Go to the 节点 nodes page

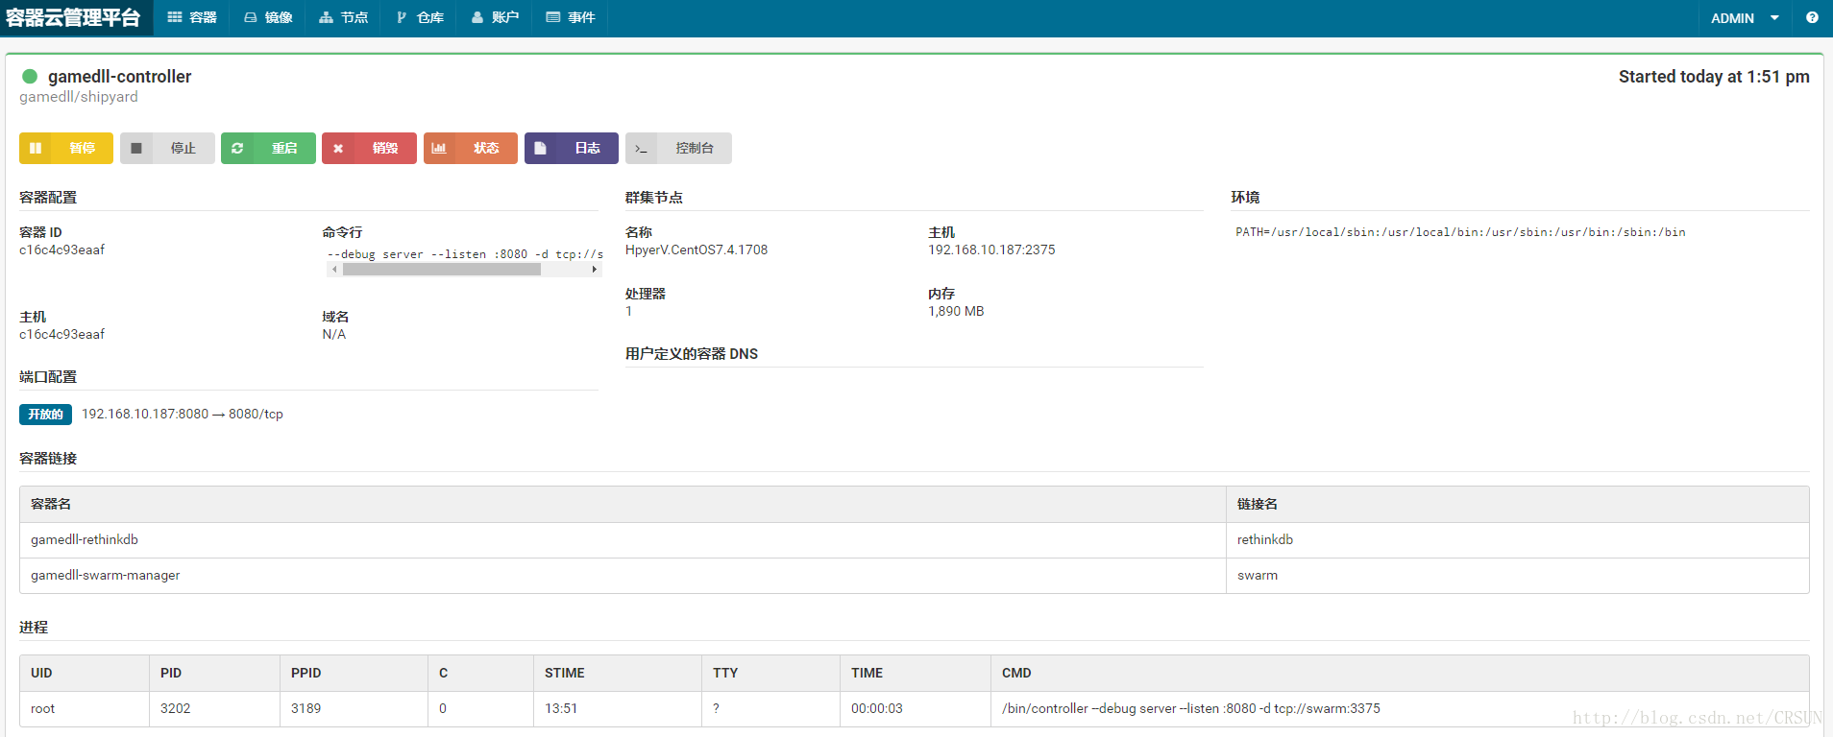pyautogui.click(x=343, y=17)
